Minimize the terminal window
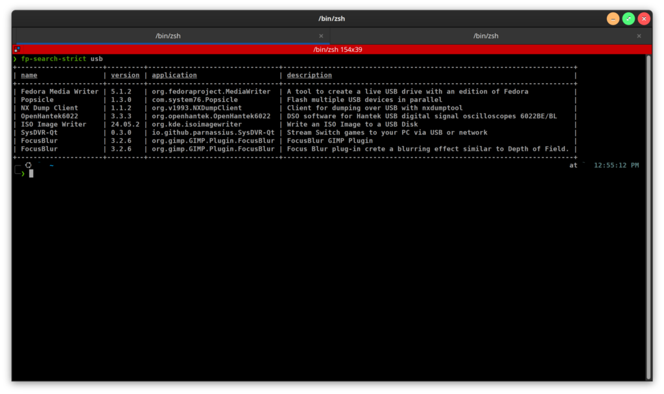 613,19
